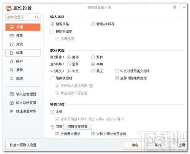190x154 pixels.
Task: Choose 全角 radio option
Action: (69, 64)
